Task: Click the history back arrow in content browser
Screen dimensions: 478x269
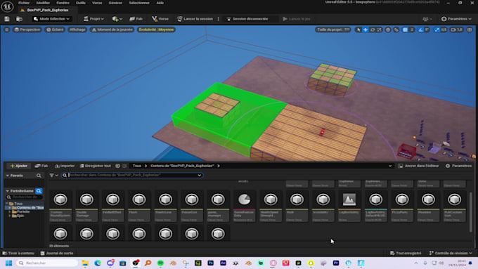Action: click(x=117, y=166)
